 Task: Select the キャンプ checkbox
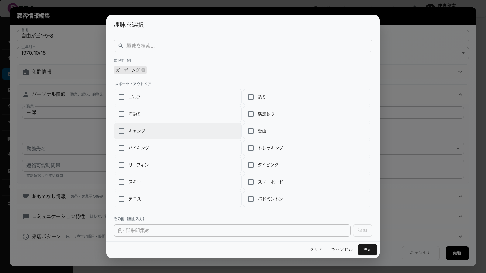pos(122,131)
